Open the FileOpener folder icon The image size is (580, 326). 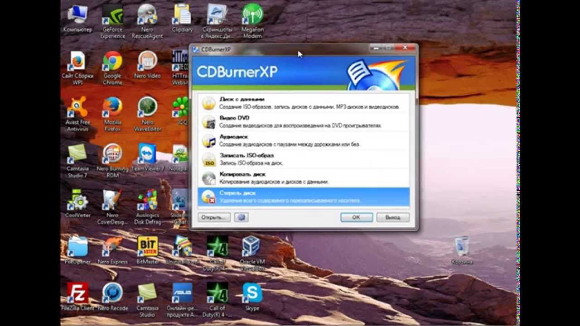[x=77, y=250]
